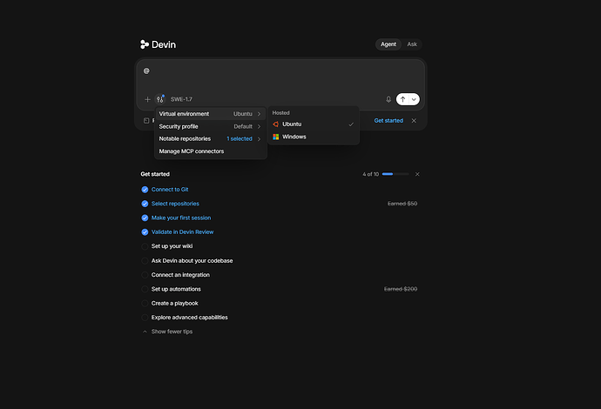Click the Ubuntu logo icon
This screenshot has height=409, width=601.
click(275, 124)
